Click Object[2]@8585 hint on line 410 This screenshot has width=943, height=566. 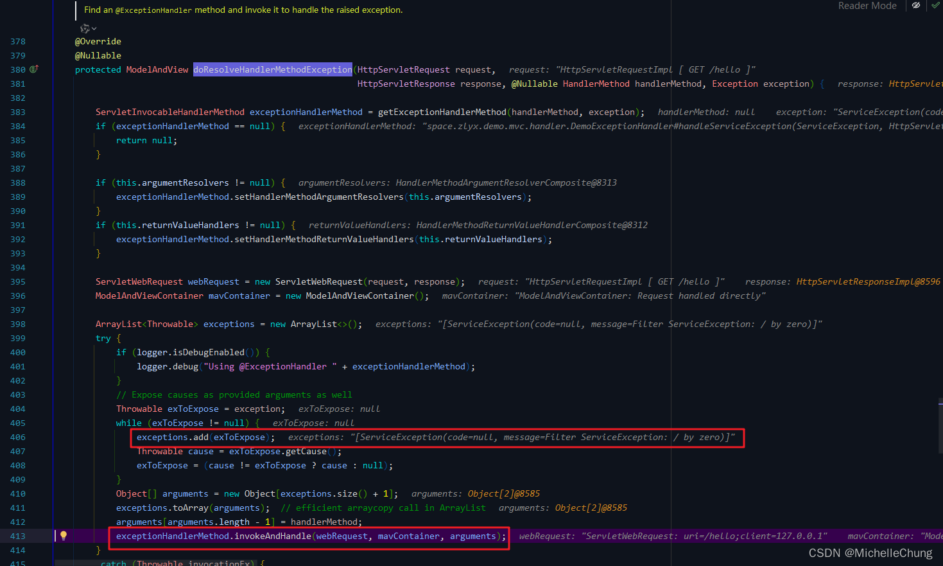pos(504,493)
